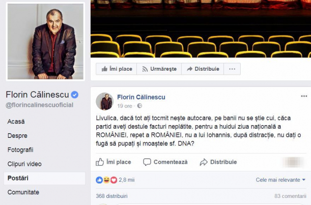Switch to the Fotografii tab
The width and height of the screenshot is (311, 205).
(20, 150)
